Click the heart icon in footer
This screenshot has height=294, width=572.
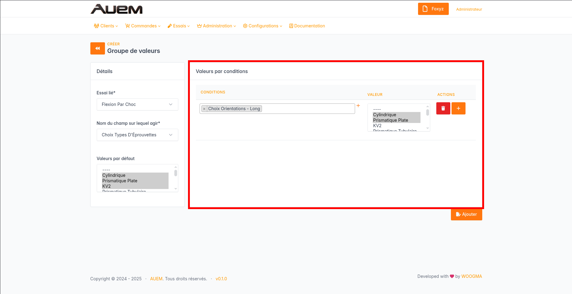click(x=452, y=276)
